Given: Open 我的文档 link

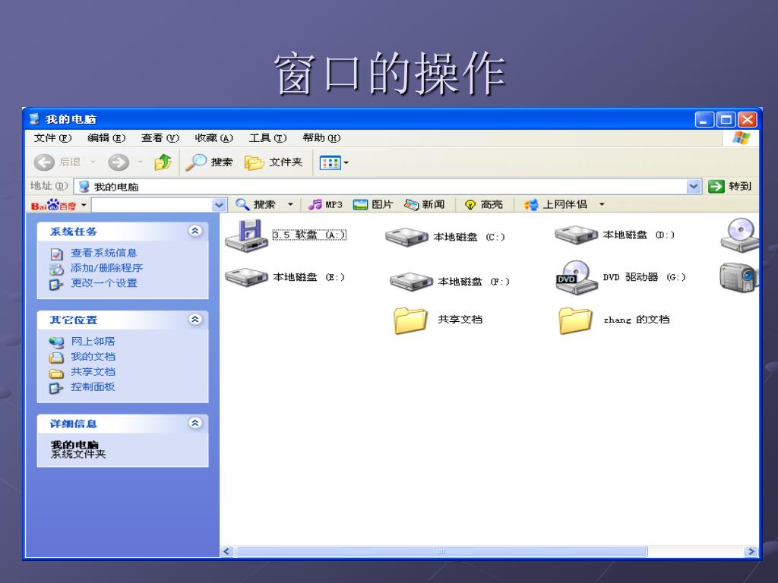Looking at the screenshot, I should coord(93,357).
